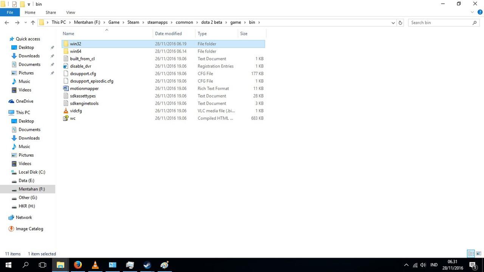Screen dimensions: 484x272
Task: Expand subfolders chevron after Game in path
Action: [x=124, y=23]
